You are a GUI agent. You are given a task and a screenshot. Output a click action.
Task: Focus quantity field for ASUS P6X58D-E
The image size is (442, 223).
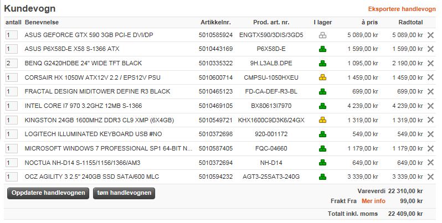click(12, 49)
